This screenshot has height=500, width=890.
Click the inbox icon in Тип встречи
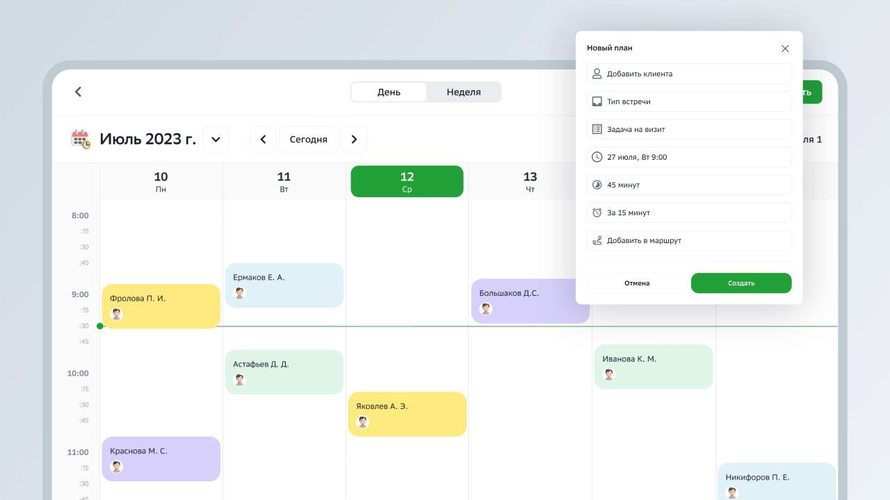pyautogui.click(x=597, y=101)
